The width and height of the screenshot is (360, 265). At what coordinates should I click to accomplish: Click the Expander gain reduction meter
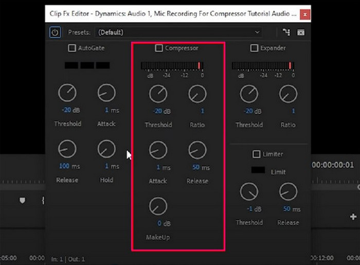coord(263,66)
